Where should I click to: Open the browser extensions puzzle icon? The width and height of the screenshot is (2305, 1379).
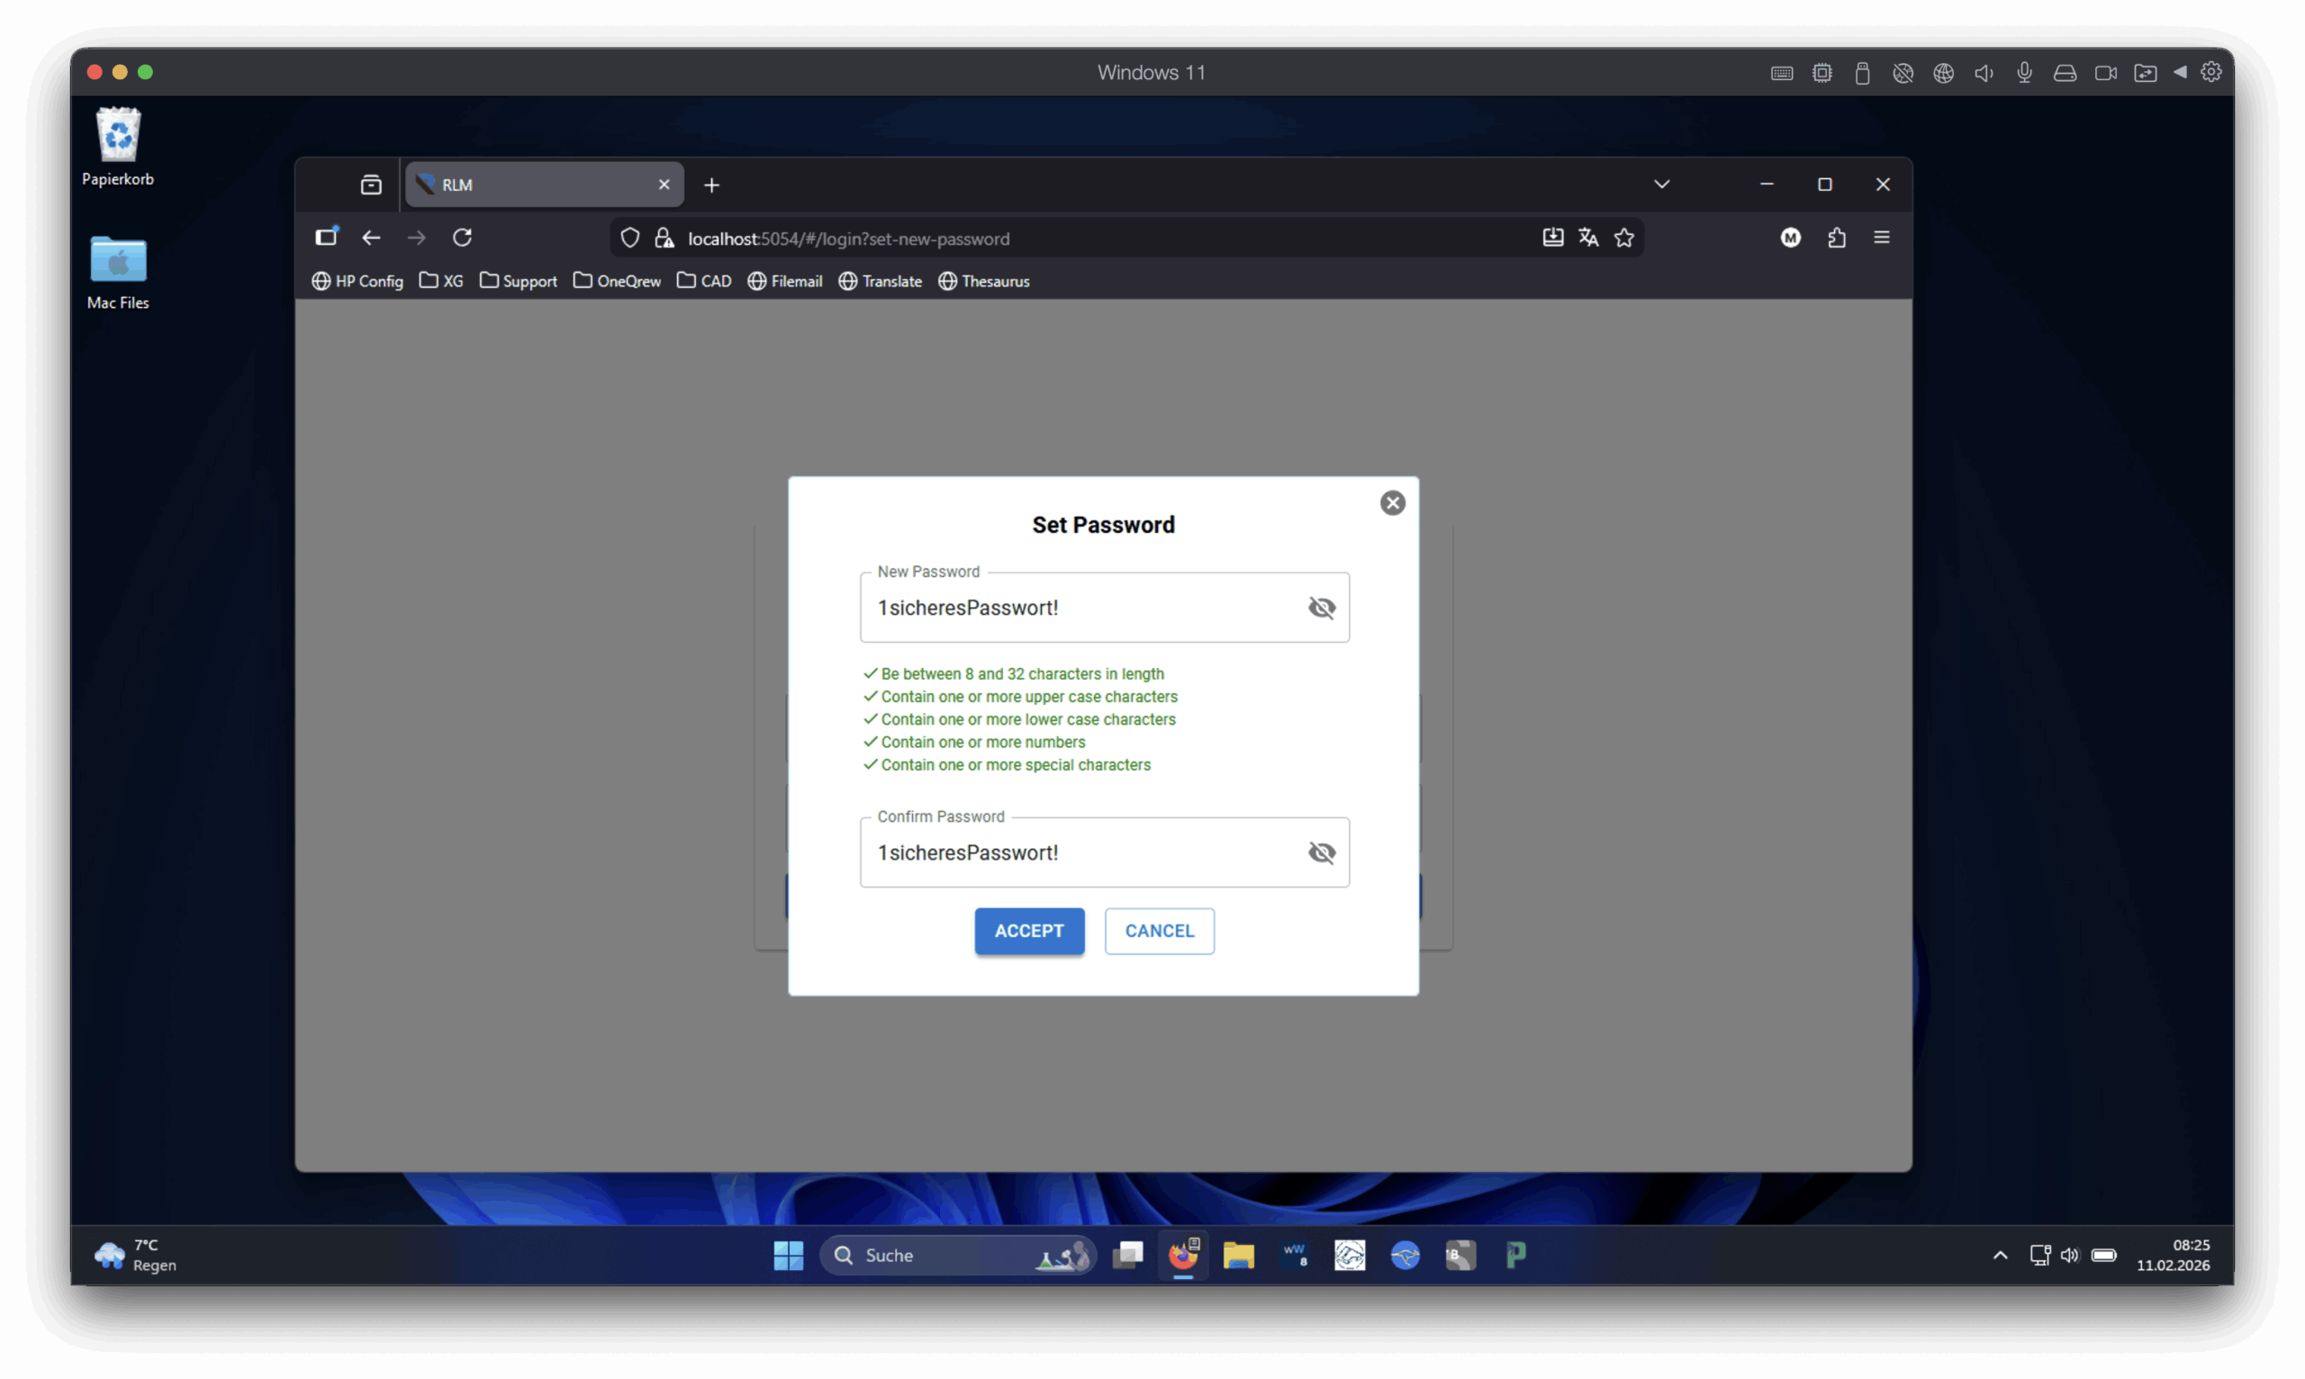1836,238
